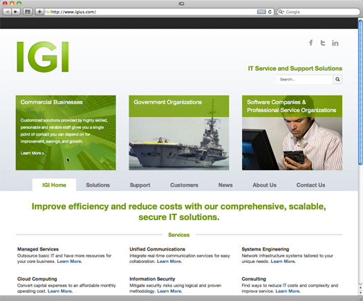Click the scrollbar down arrow
363x301 pixels.
(360, 293)
